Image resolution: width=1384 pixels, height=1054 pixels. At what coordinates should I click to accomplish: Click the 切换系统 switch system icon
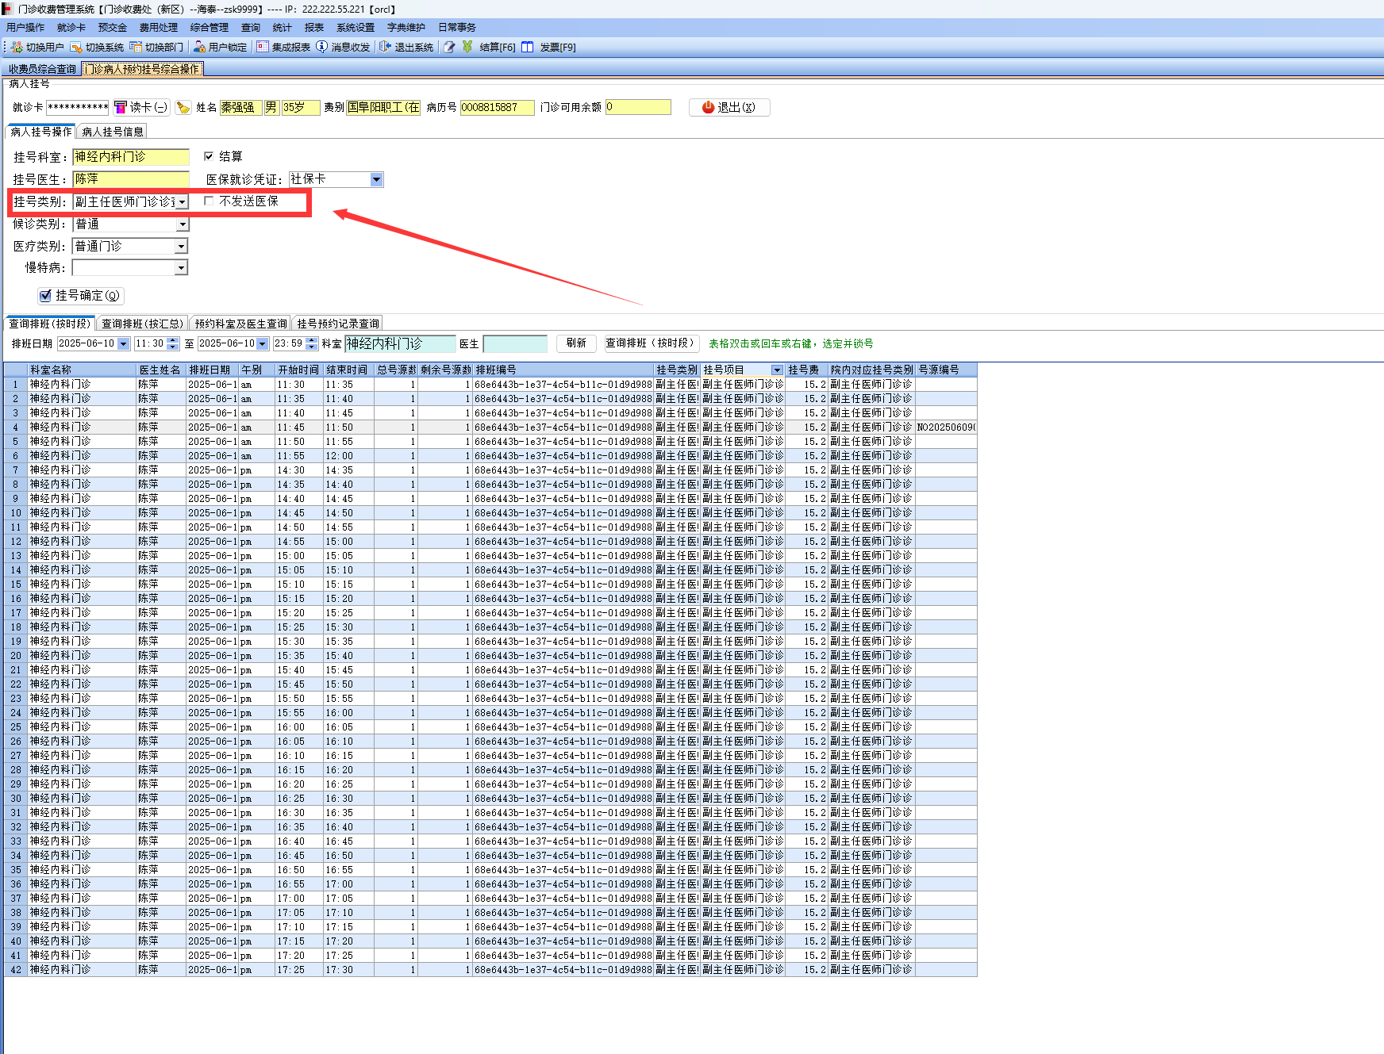(76, 48)
